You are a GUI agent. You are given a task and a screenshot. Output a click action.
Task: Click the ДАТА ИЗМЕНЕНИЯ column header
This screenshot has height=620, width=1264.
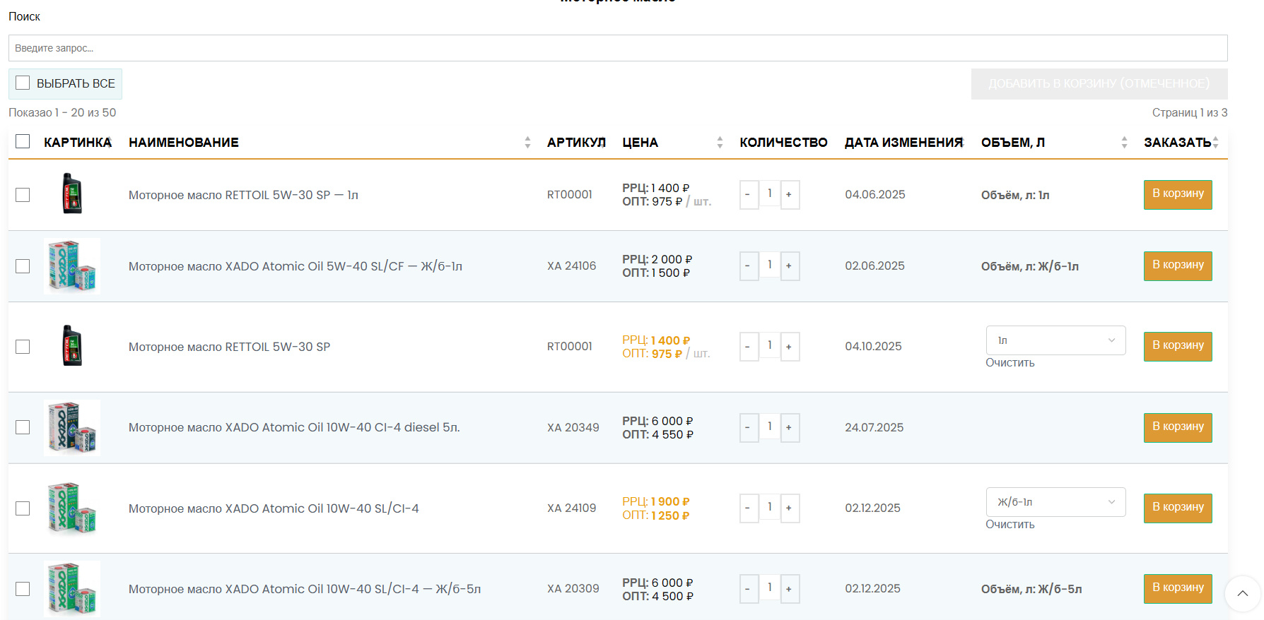click(904, 143)
